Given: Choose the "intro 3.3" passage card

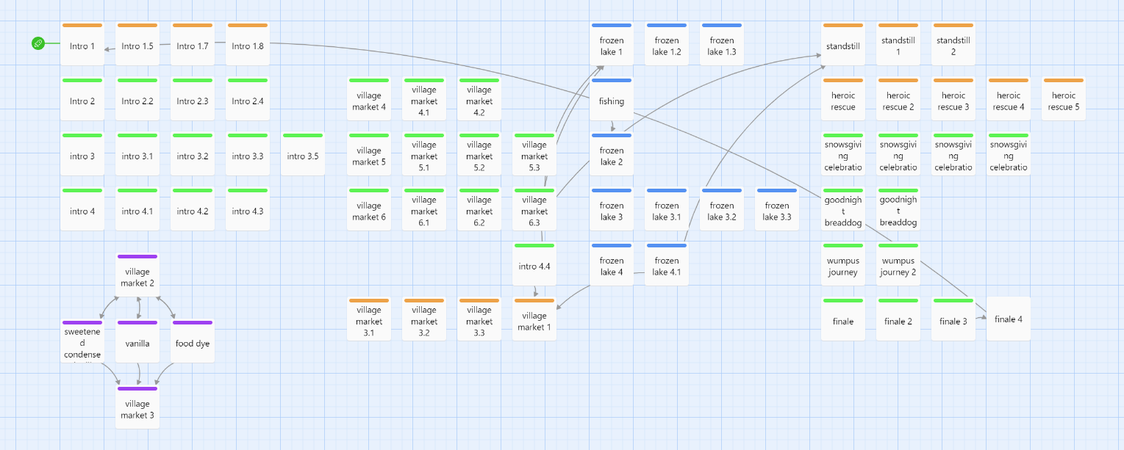Looking at the screenshot, I should click(248, 154).
